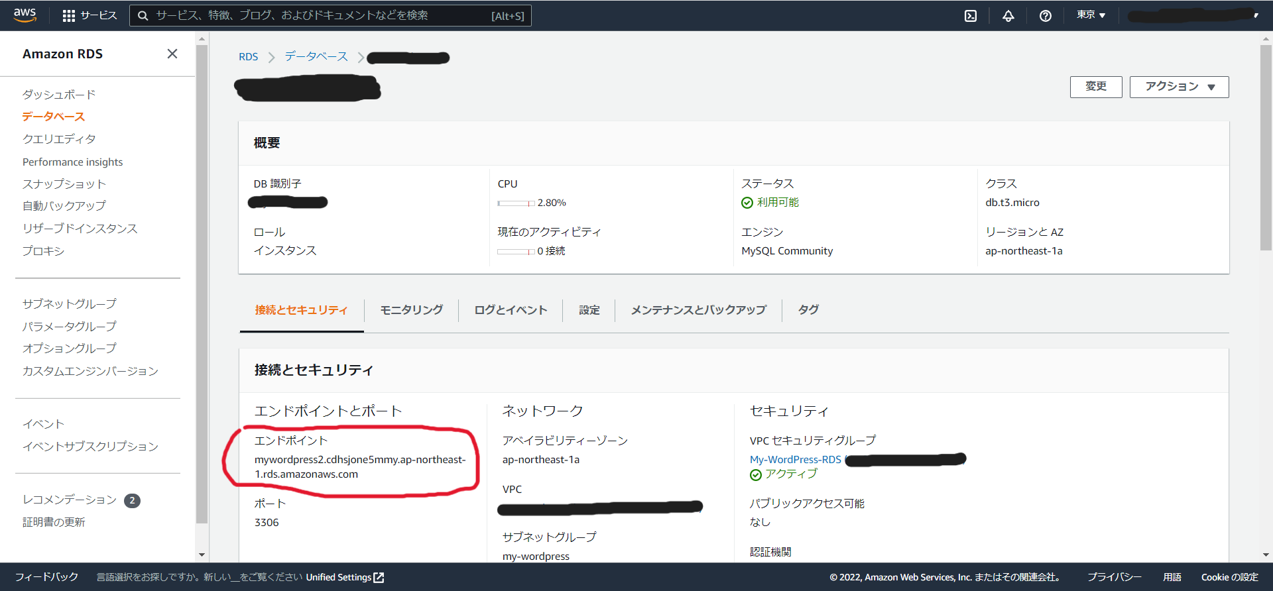Open プロキシ in sidebar
The width and height of the screenshot is (1273, 591).
[x=43, y=251]
